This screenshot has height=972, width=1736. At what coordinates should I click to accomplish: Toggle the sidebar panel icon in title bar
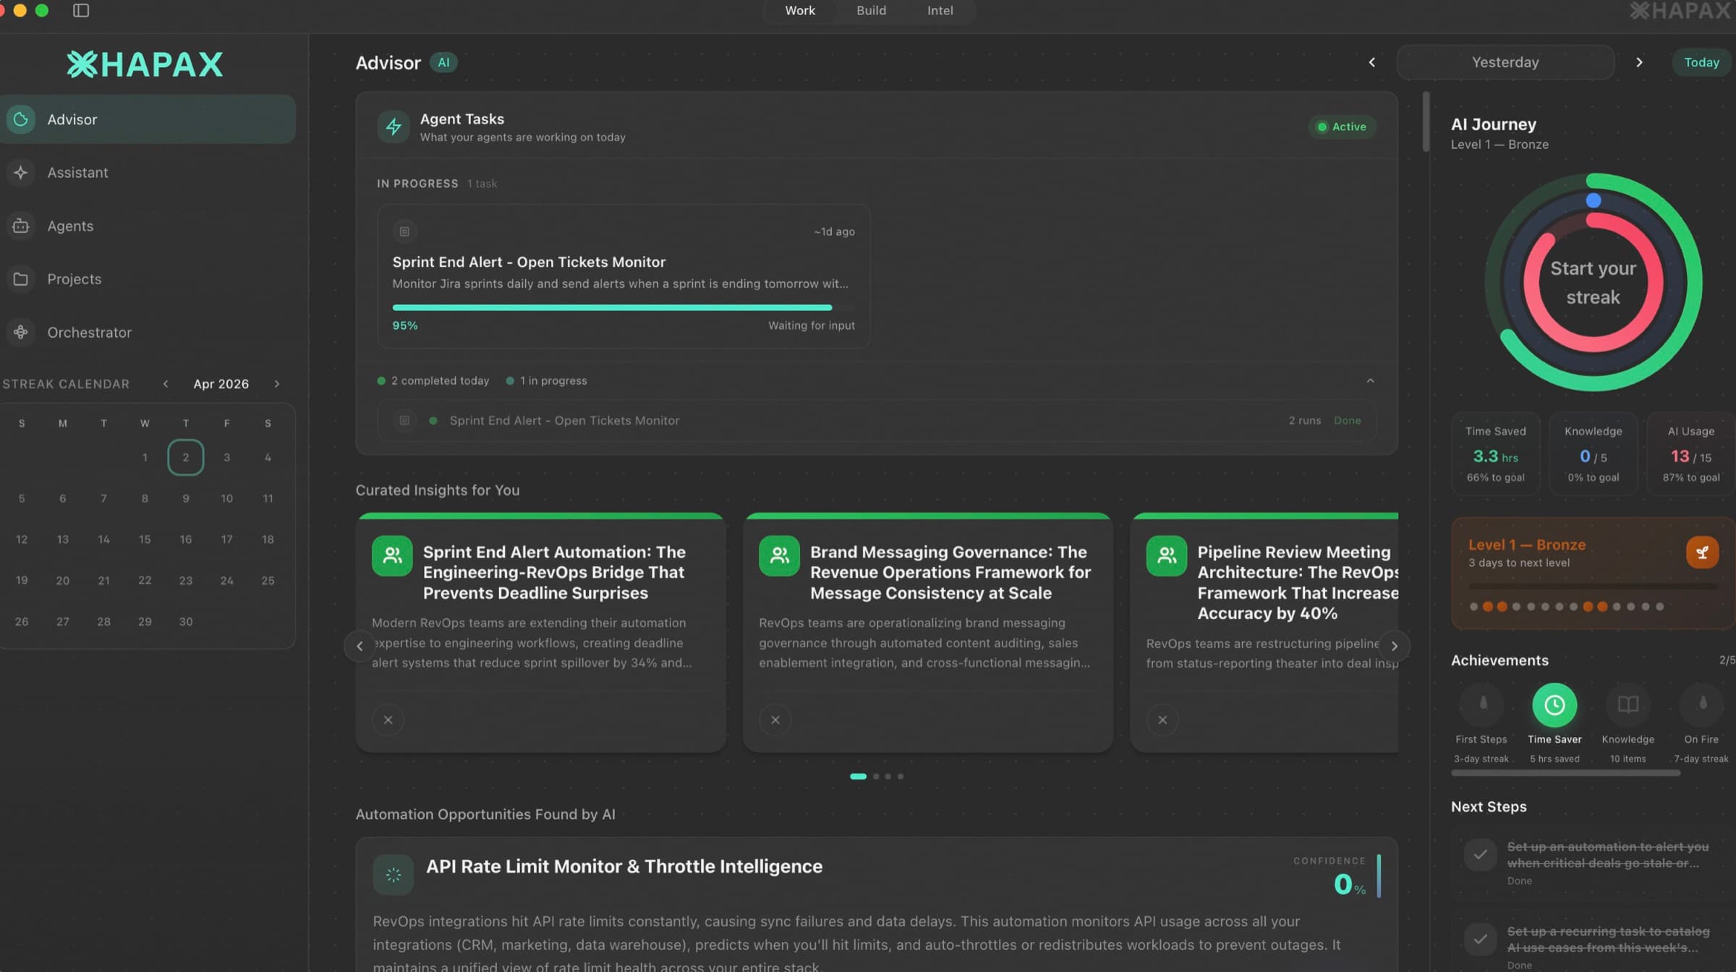point(81,10)
